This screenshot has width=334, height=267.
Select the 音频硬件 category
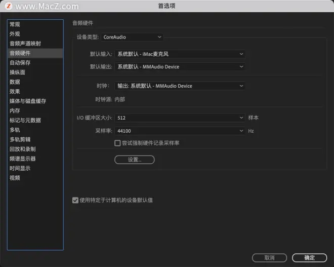(35, 53)
